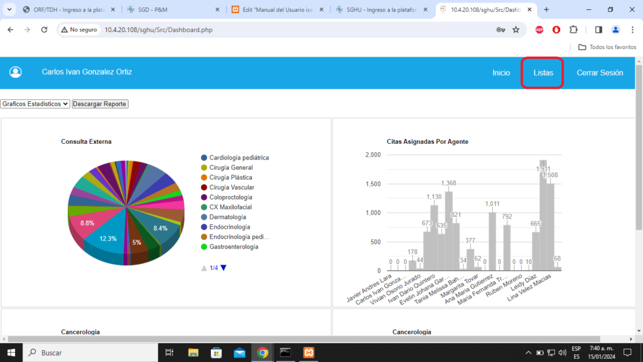Screen dimensions: 643x362
Task: Click the saved passwords key icon
Action: pos(500,30)
